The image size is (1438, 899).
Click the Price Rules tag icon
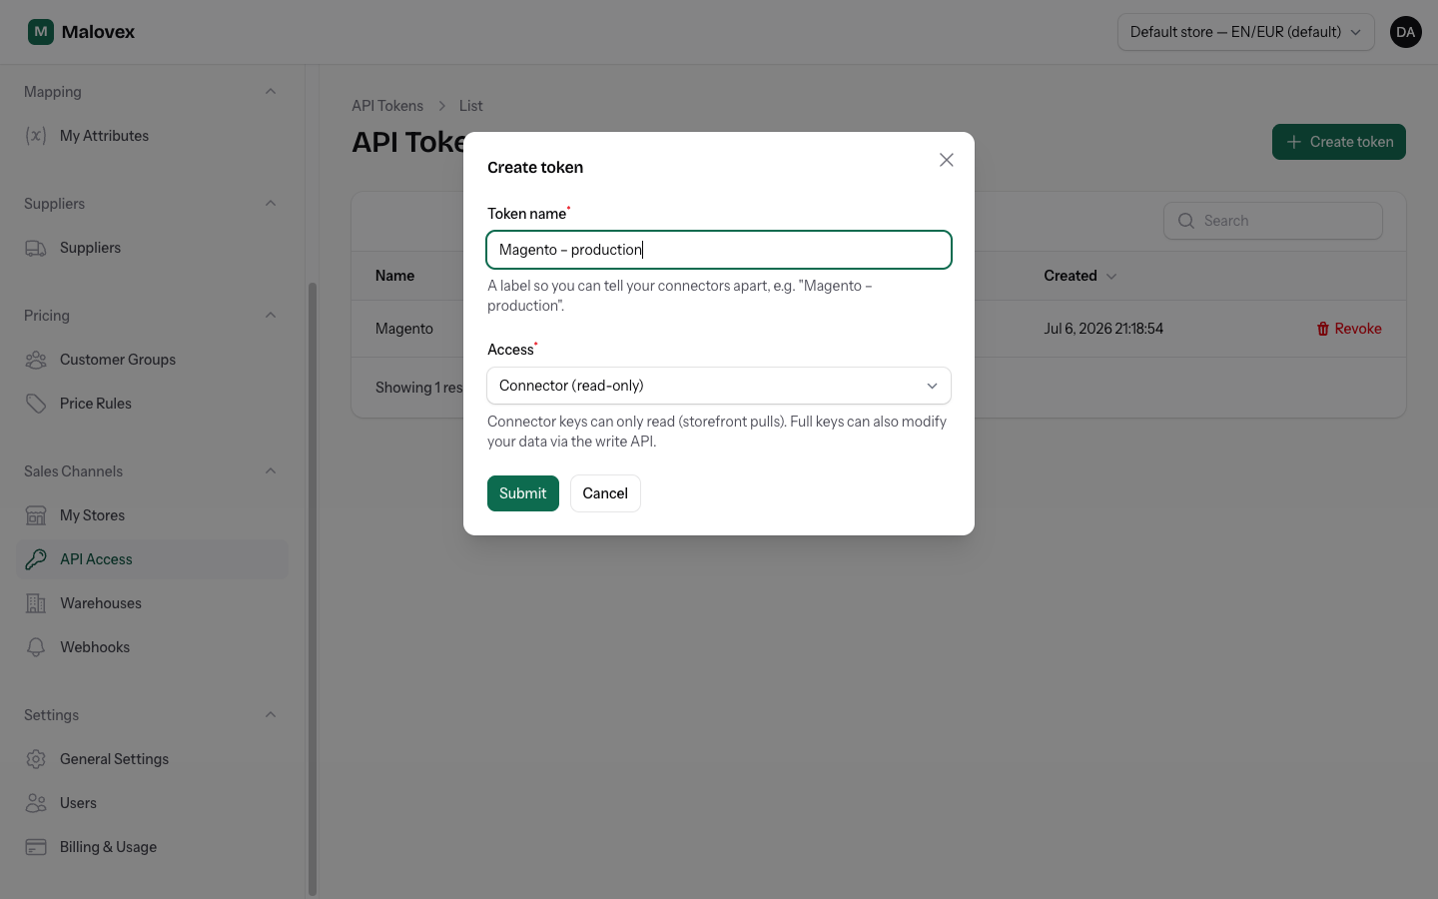pos(36,404)
